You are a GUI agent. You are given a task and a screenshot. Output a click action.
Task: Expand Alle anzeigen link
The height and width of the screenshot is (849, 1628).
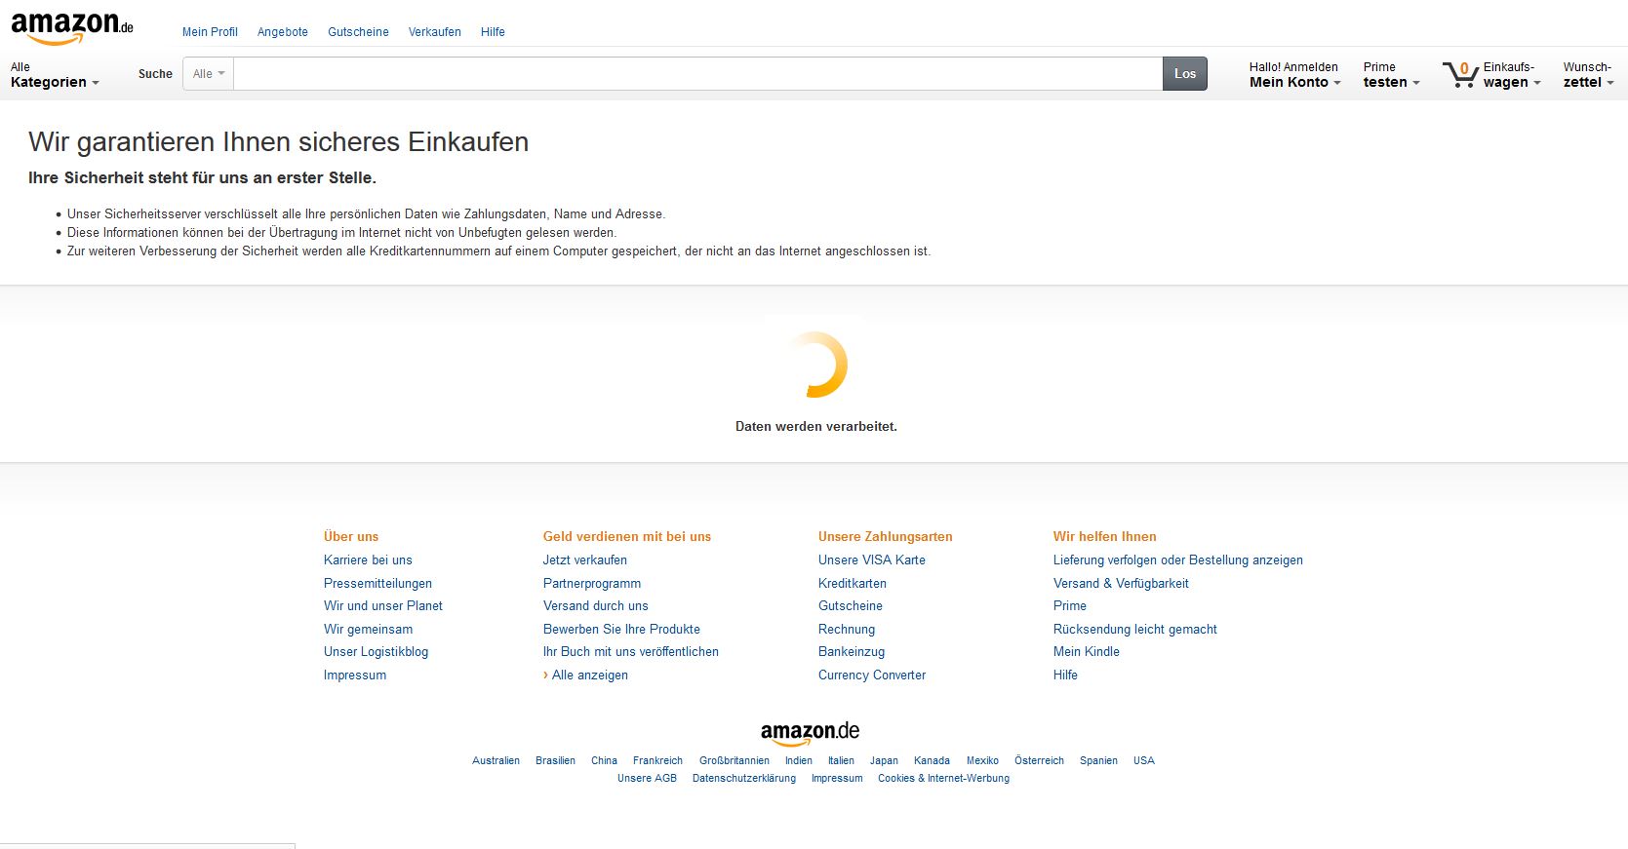[590, 675]
